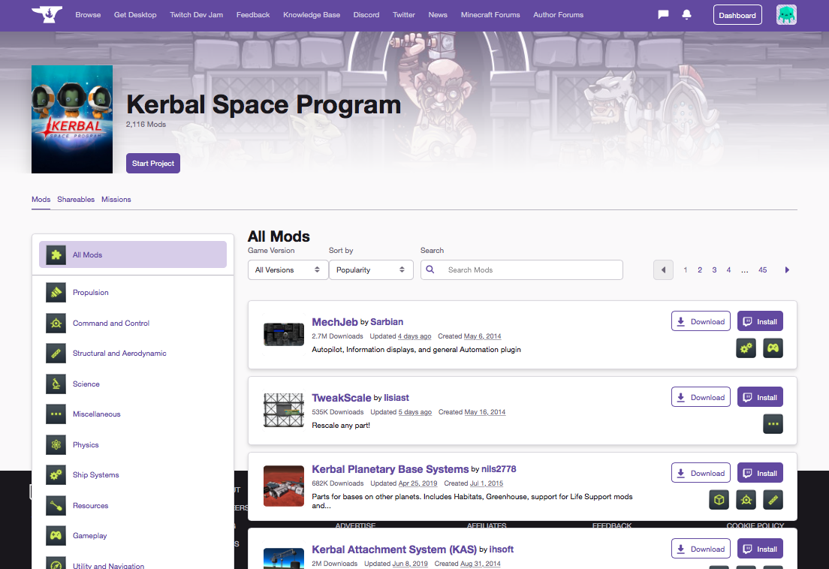Viewport: 829px width, 569px height.
Task: Open author nils2778's profile
Action: pyautogui.click(x=499, y=469)
